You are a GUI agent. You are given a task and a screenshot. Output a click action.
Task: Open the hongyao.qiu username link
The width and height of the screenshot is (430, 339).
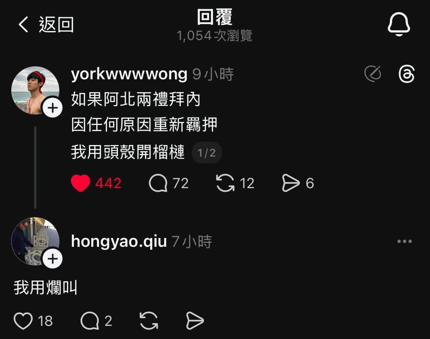click(119, 241)
